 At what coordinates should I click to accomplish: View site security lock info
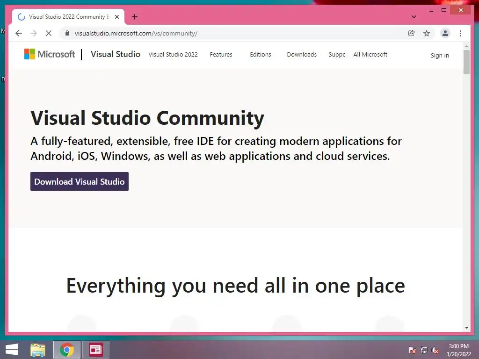click(x=67, y=33)
